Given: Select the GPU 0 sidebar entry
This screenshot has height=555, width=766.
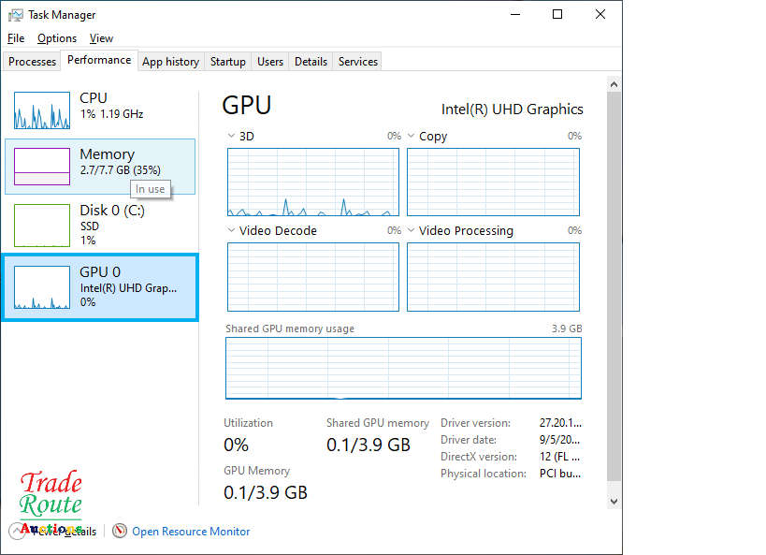Looking at the screenshot, I should (100, 286).
